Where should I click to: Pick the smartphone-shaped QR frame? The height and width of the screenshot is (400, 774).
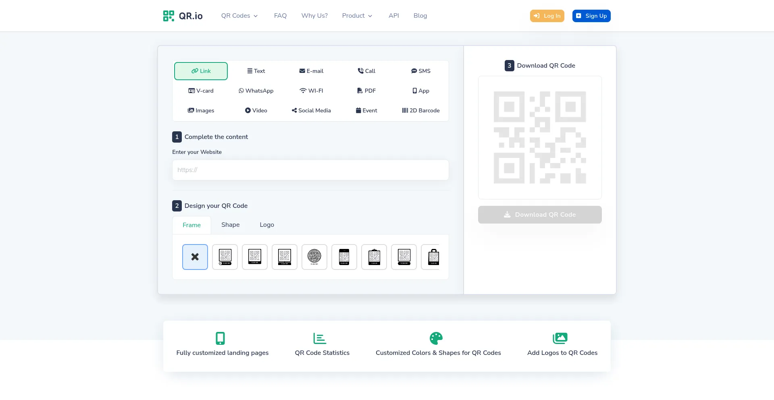click(344, 257)
